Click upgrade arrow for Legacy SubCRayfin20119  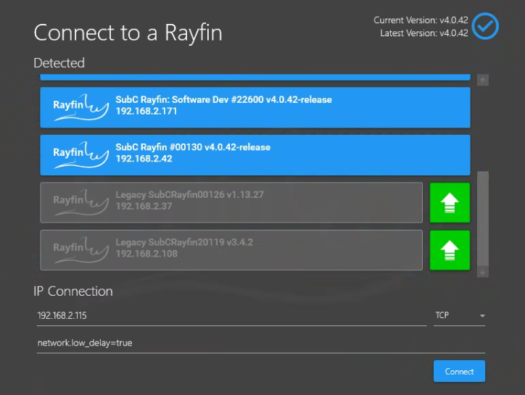pos(450,250)
